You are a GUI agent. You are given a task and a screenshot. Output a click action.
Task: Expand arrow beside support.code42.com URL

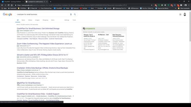pyautogui.click(x=73, y=96)
